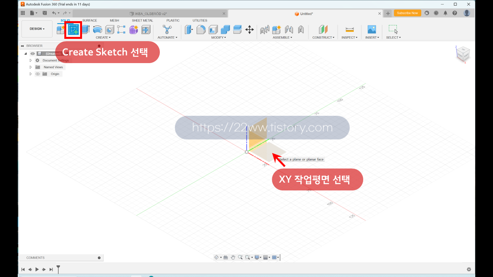Select the Fillet tool icon

(201, 30)
